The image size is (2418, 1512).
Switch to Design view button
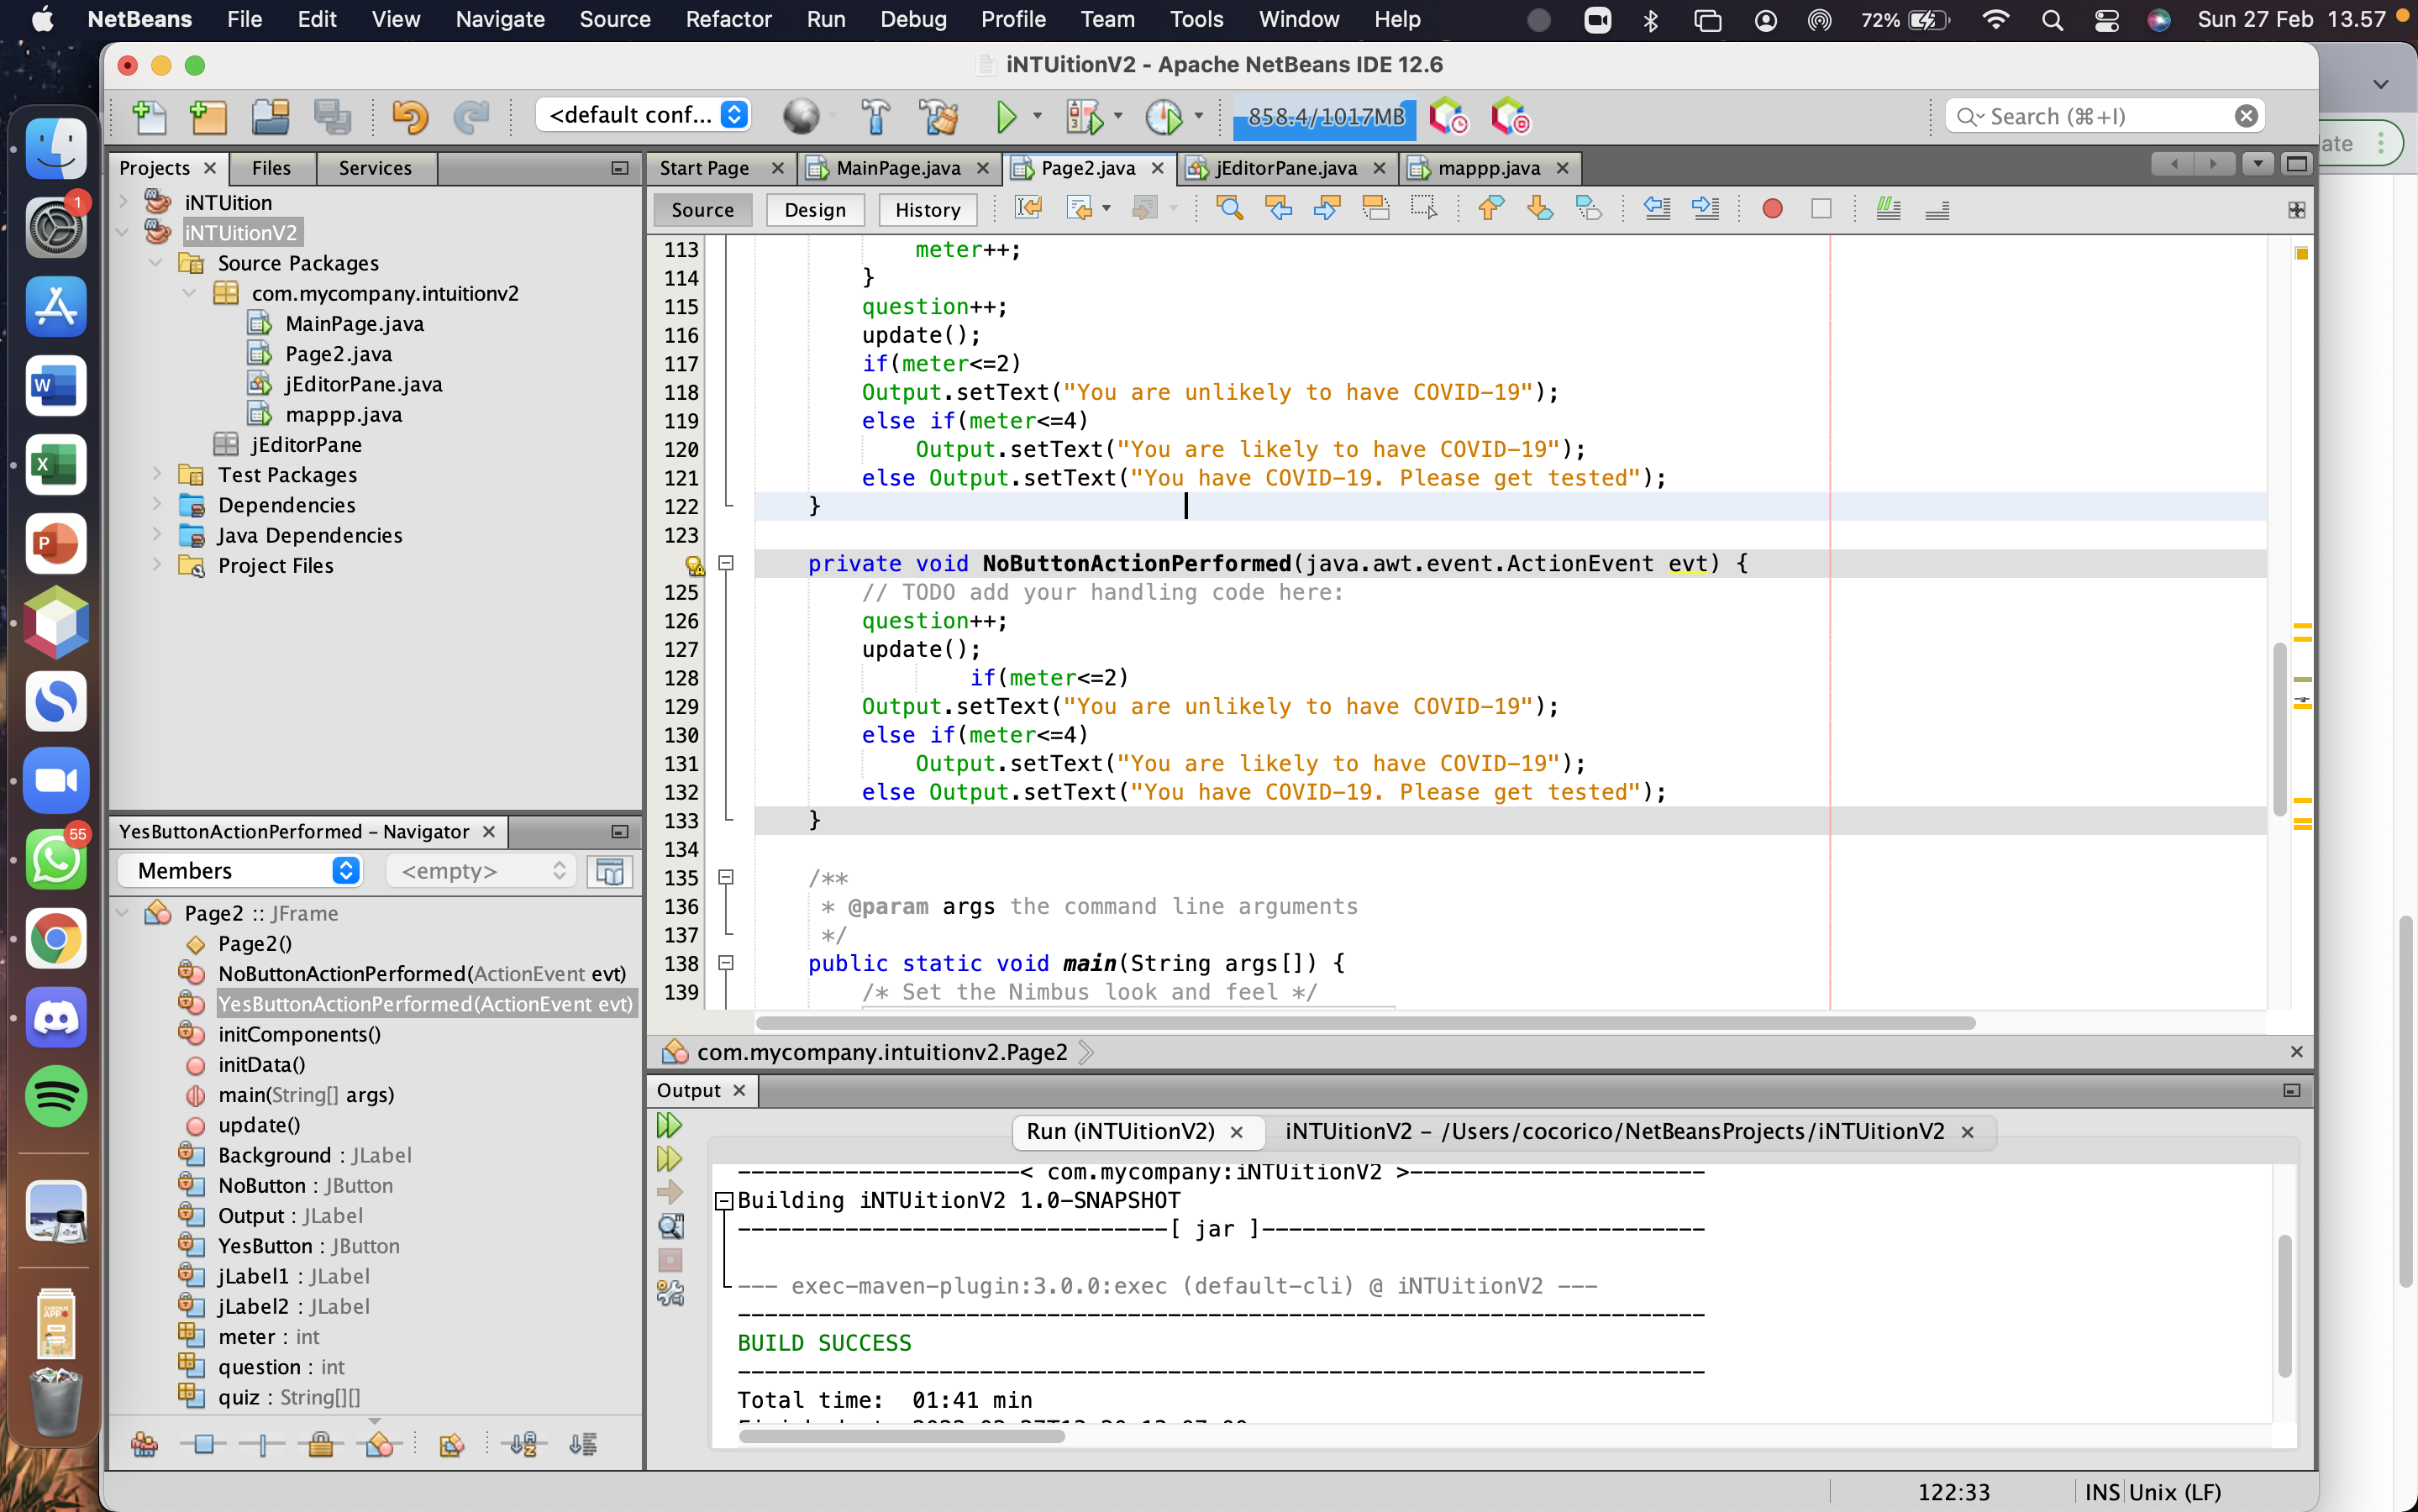pyautogui.click(x=814, y=209)
